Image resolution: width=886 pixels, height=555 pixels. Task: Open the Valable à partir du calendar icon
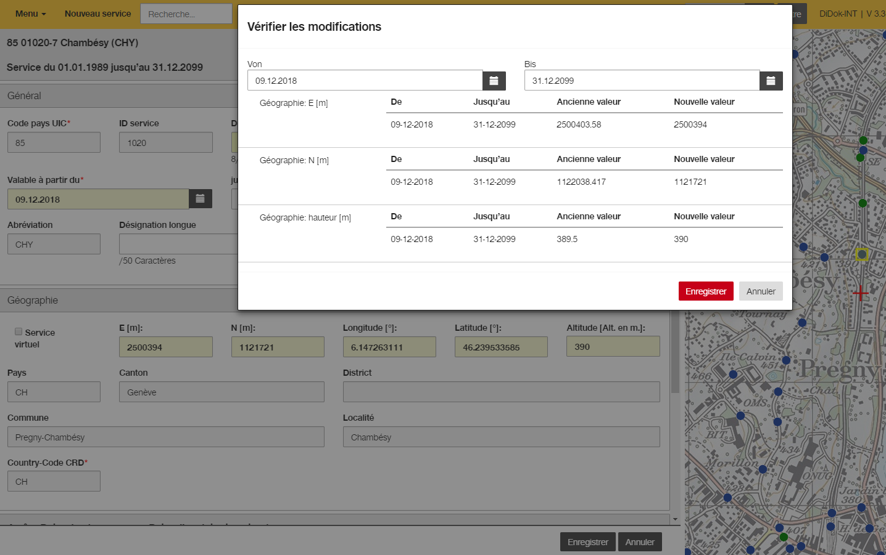pyautogui.click(x=201, y=199)
